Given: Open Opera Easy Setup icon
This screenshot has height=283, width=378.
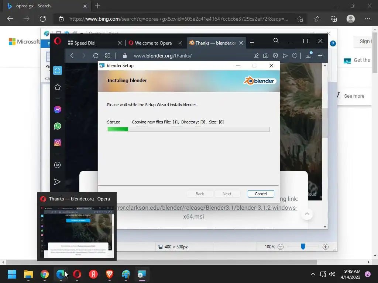Looking at the screenshot, I should [x=320, y=56].
